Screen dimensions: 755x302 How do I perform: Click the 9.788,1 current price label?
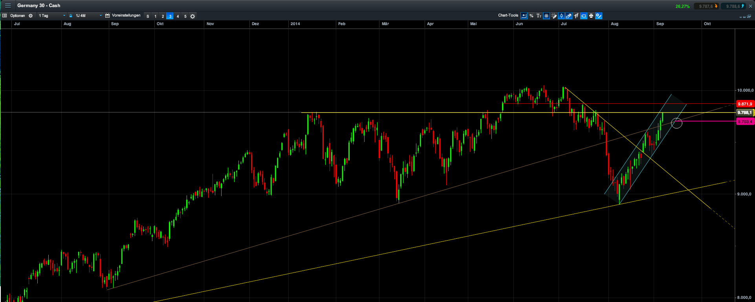click(745, 112)
